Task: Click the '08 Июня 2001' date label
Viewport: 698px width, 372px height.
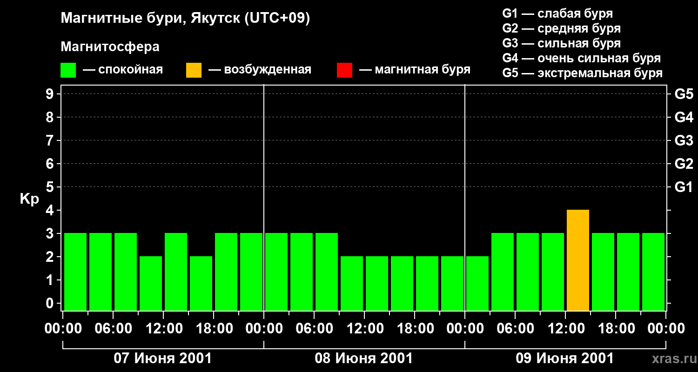Action: [364, 359]
